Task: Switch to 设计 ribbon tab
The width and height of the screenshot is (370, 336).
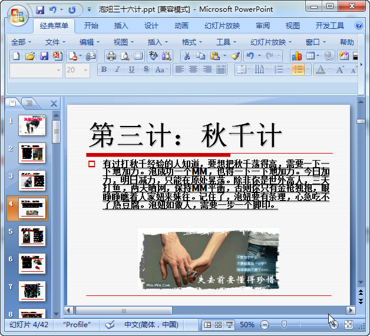Action: tap(151, 25)
